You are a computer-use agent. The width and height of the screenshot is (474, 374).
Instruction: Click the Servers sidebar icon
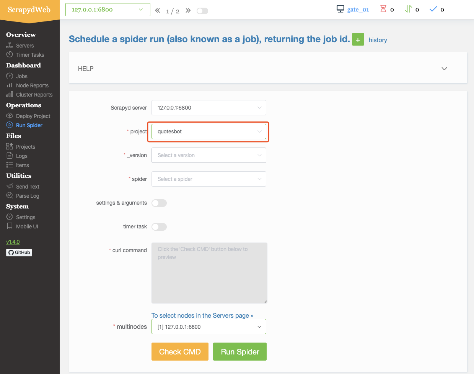(10, 46)
